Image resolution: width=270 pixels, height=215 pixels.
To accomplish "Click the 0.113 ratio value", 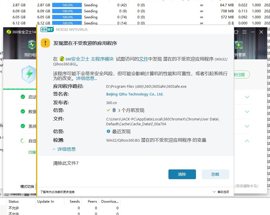I will pyautogui.click(x=243, y=11).
